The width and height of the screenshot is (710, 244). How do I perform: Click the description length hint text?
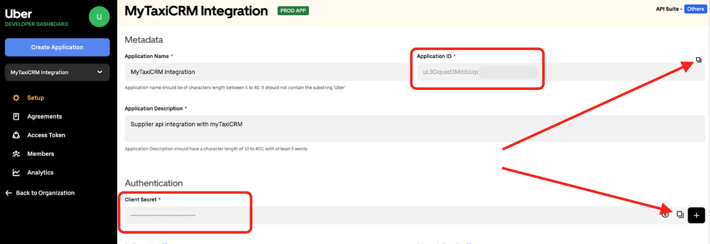tap(216, 149)
